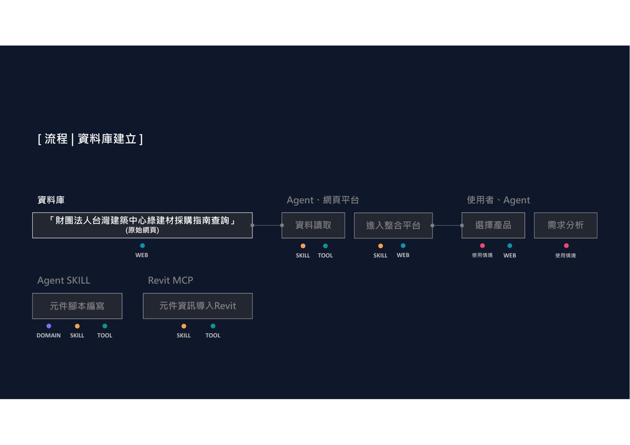Click the orange SKILL dot under 元件腳本編寫
Viewport: 630px width, 445px height.
click(77, 326)
